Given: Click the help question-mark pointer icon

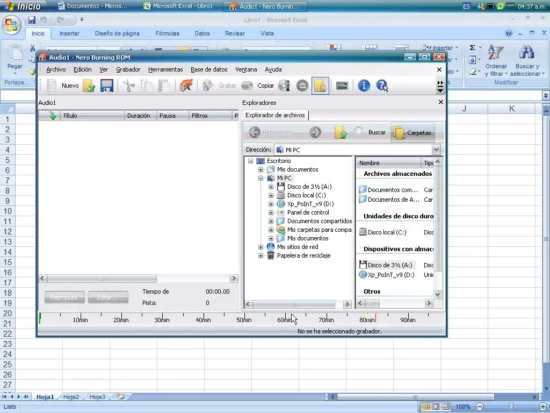Looking at the screenshot, I should (382, 86).
